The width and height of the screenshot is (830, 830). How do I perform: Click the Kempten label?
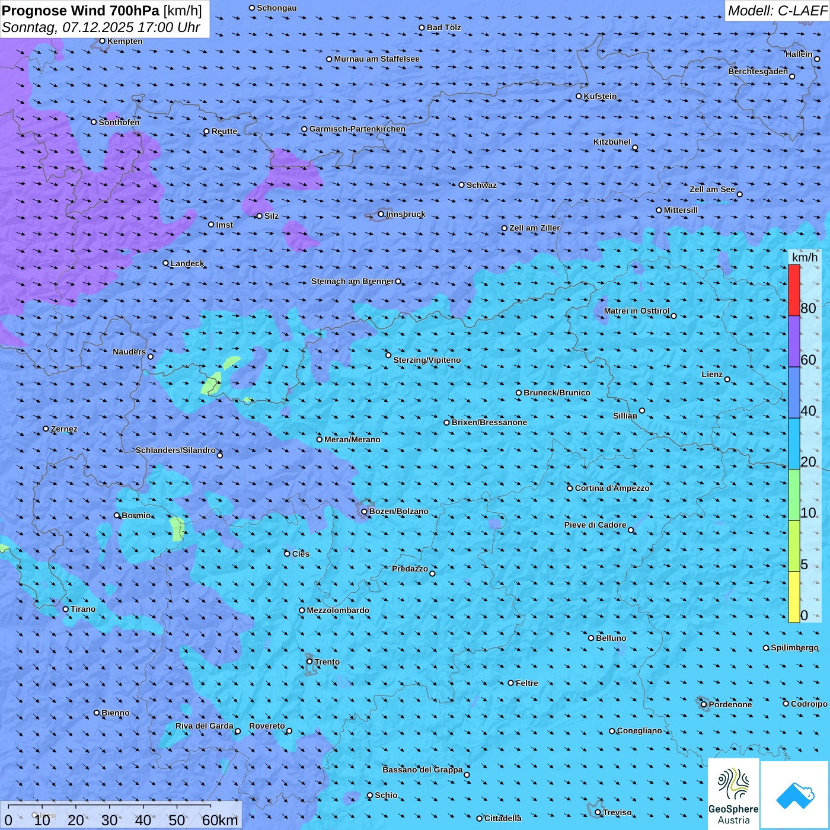point(125,41)
